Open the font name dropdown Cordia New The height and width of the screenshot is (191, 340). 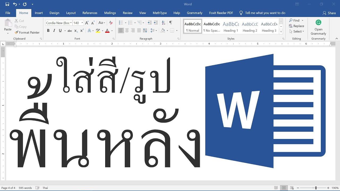click(71, 23)
